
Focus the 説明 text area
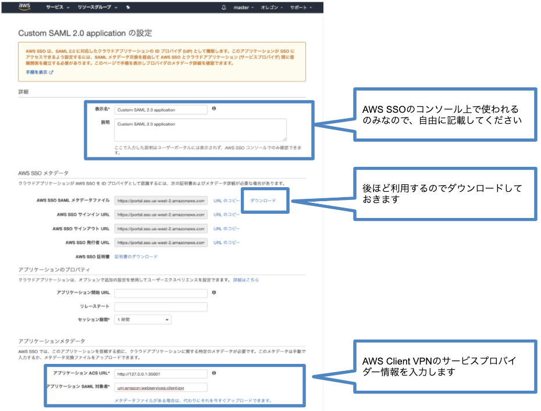(201, 130)
